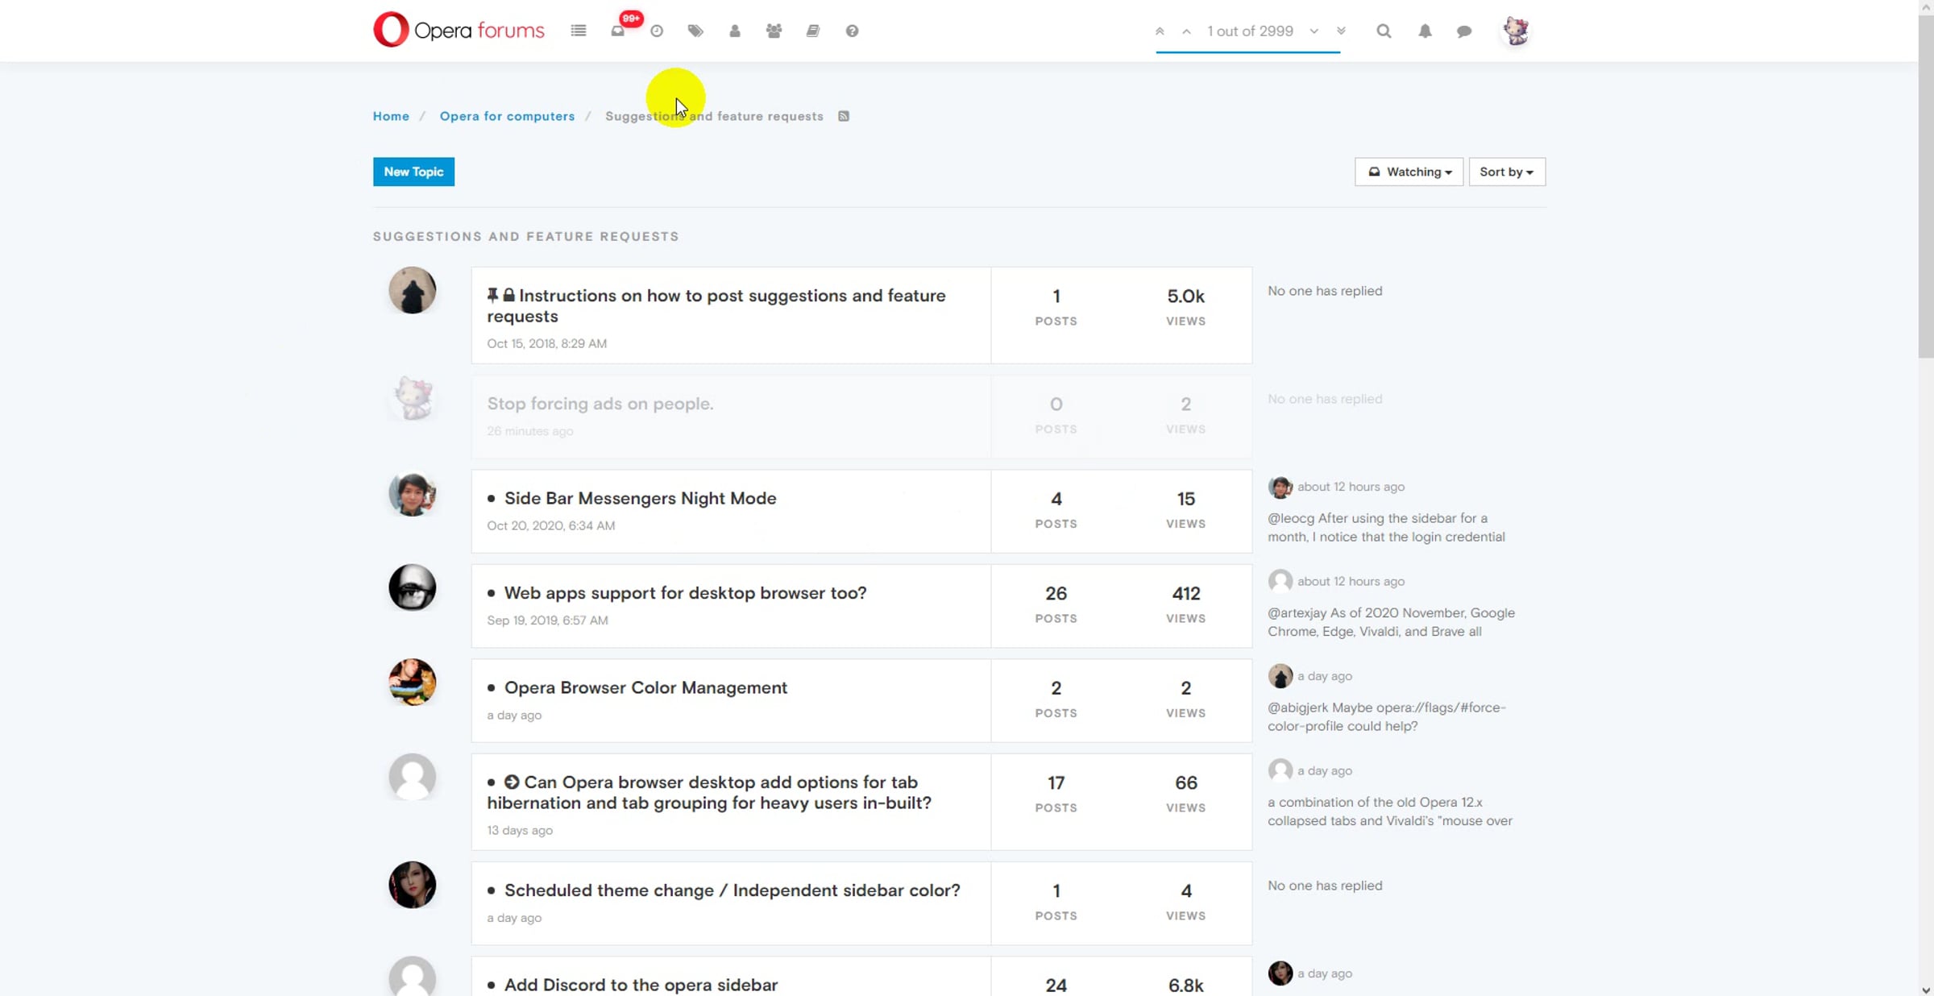The width and height of the screenshot is (1934, 996).
Task: Open the user profile avatar menu
Action: pyautogui.click(x=1516, y=31)
